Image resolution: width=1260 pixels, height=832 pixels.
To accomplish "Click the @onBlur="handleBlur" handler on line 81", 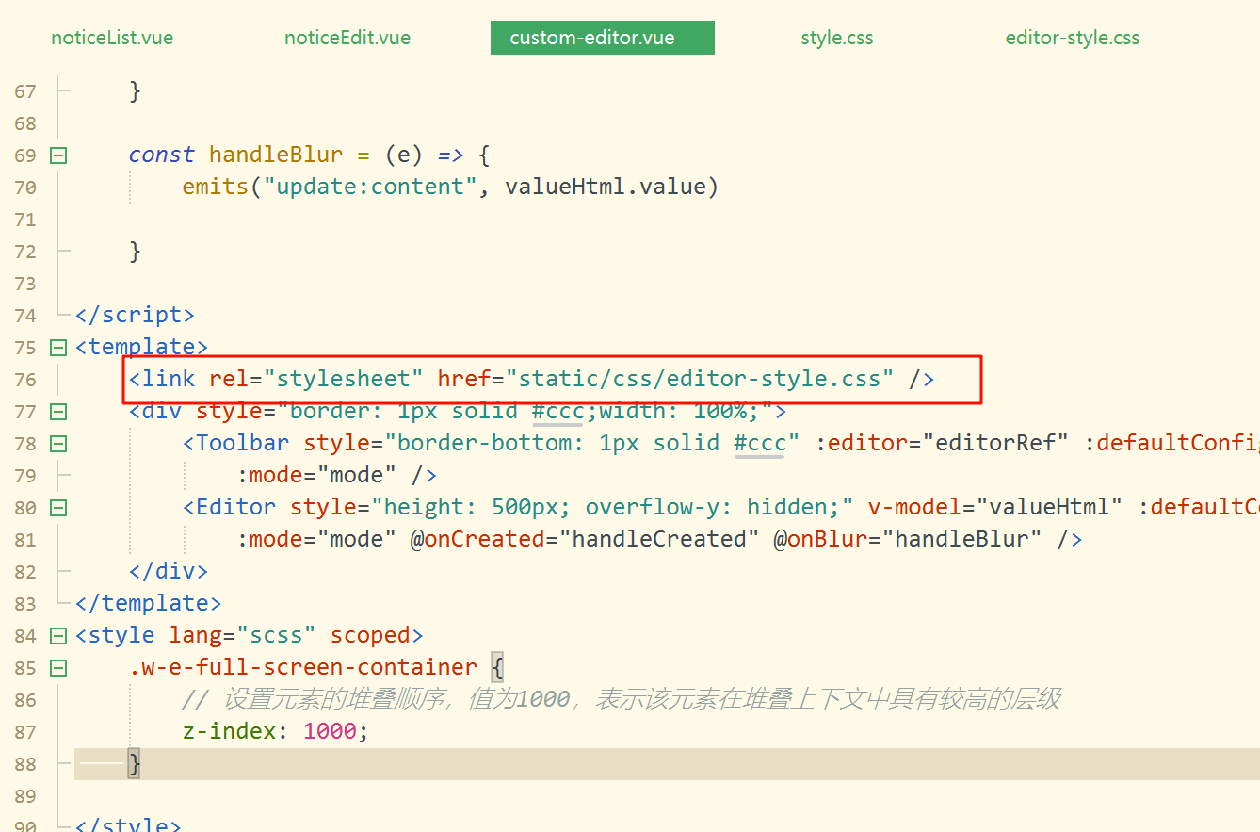I will click(908, 539).
